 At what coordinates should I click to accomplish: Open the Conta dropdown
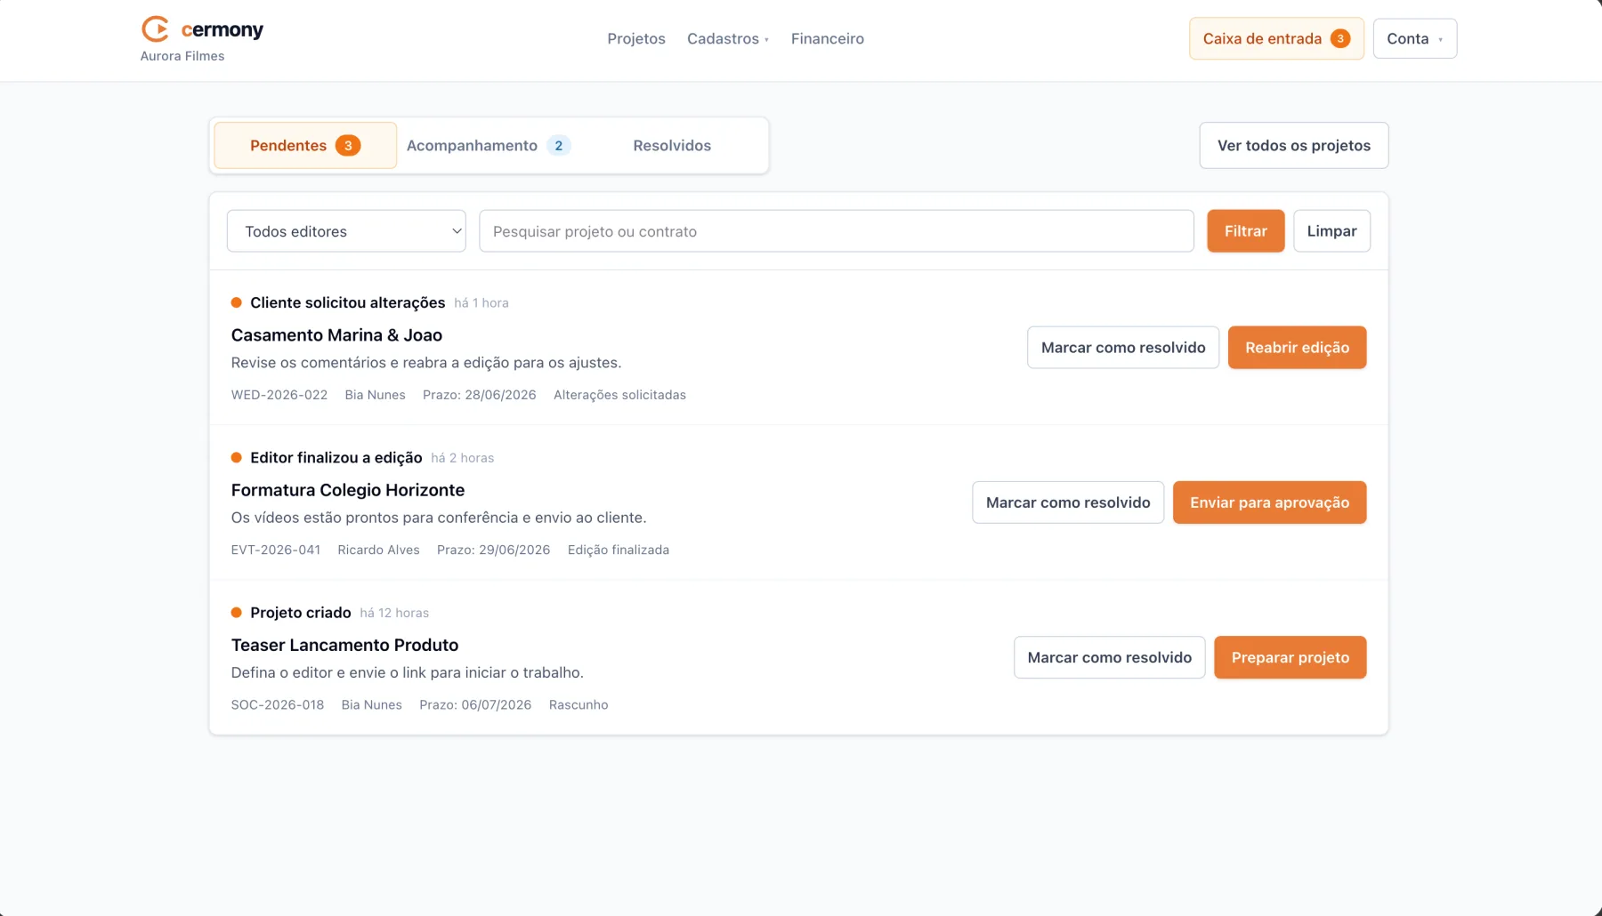point(1415,38)
